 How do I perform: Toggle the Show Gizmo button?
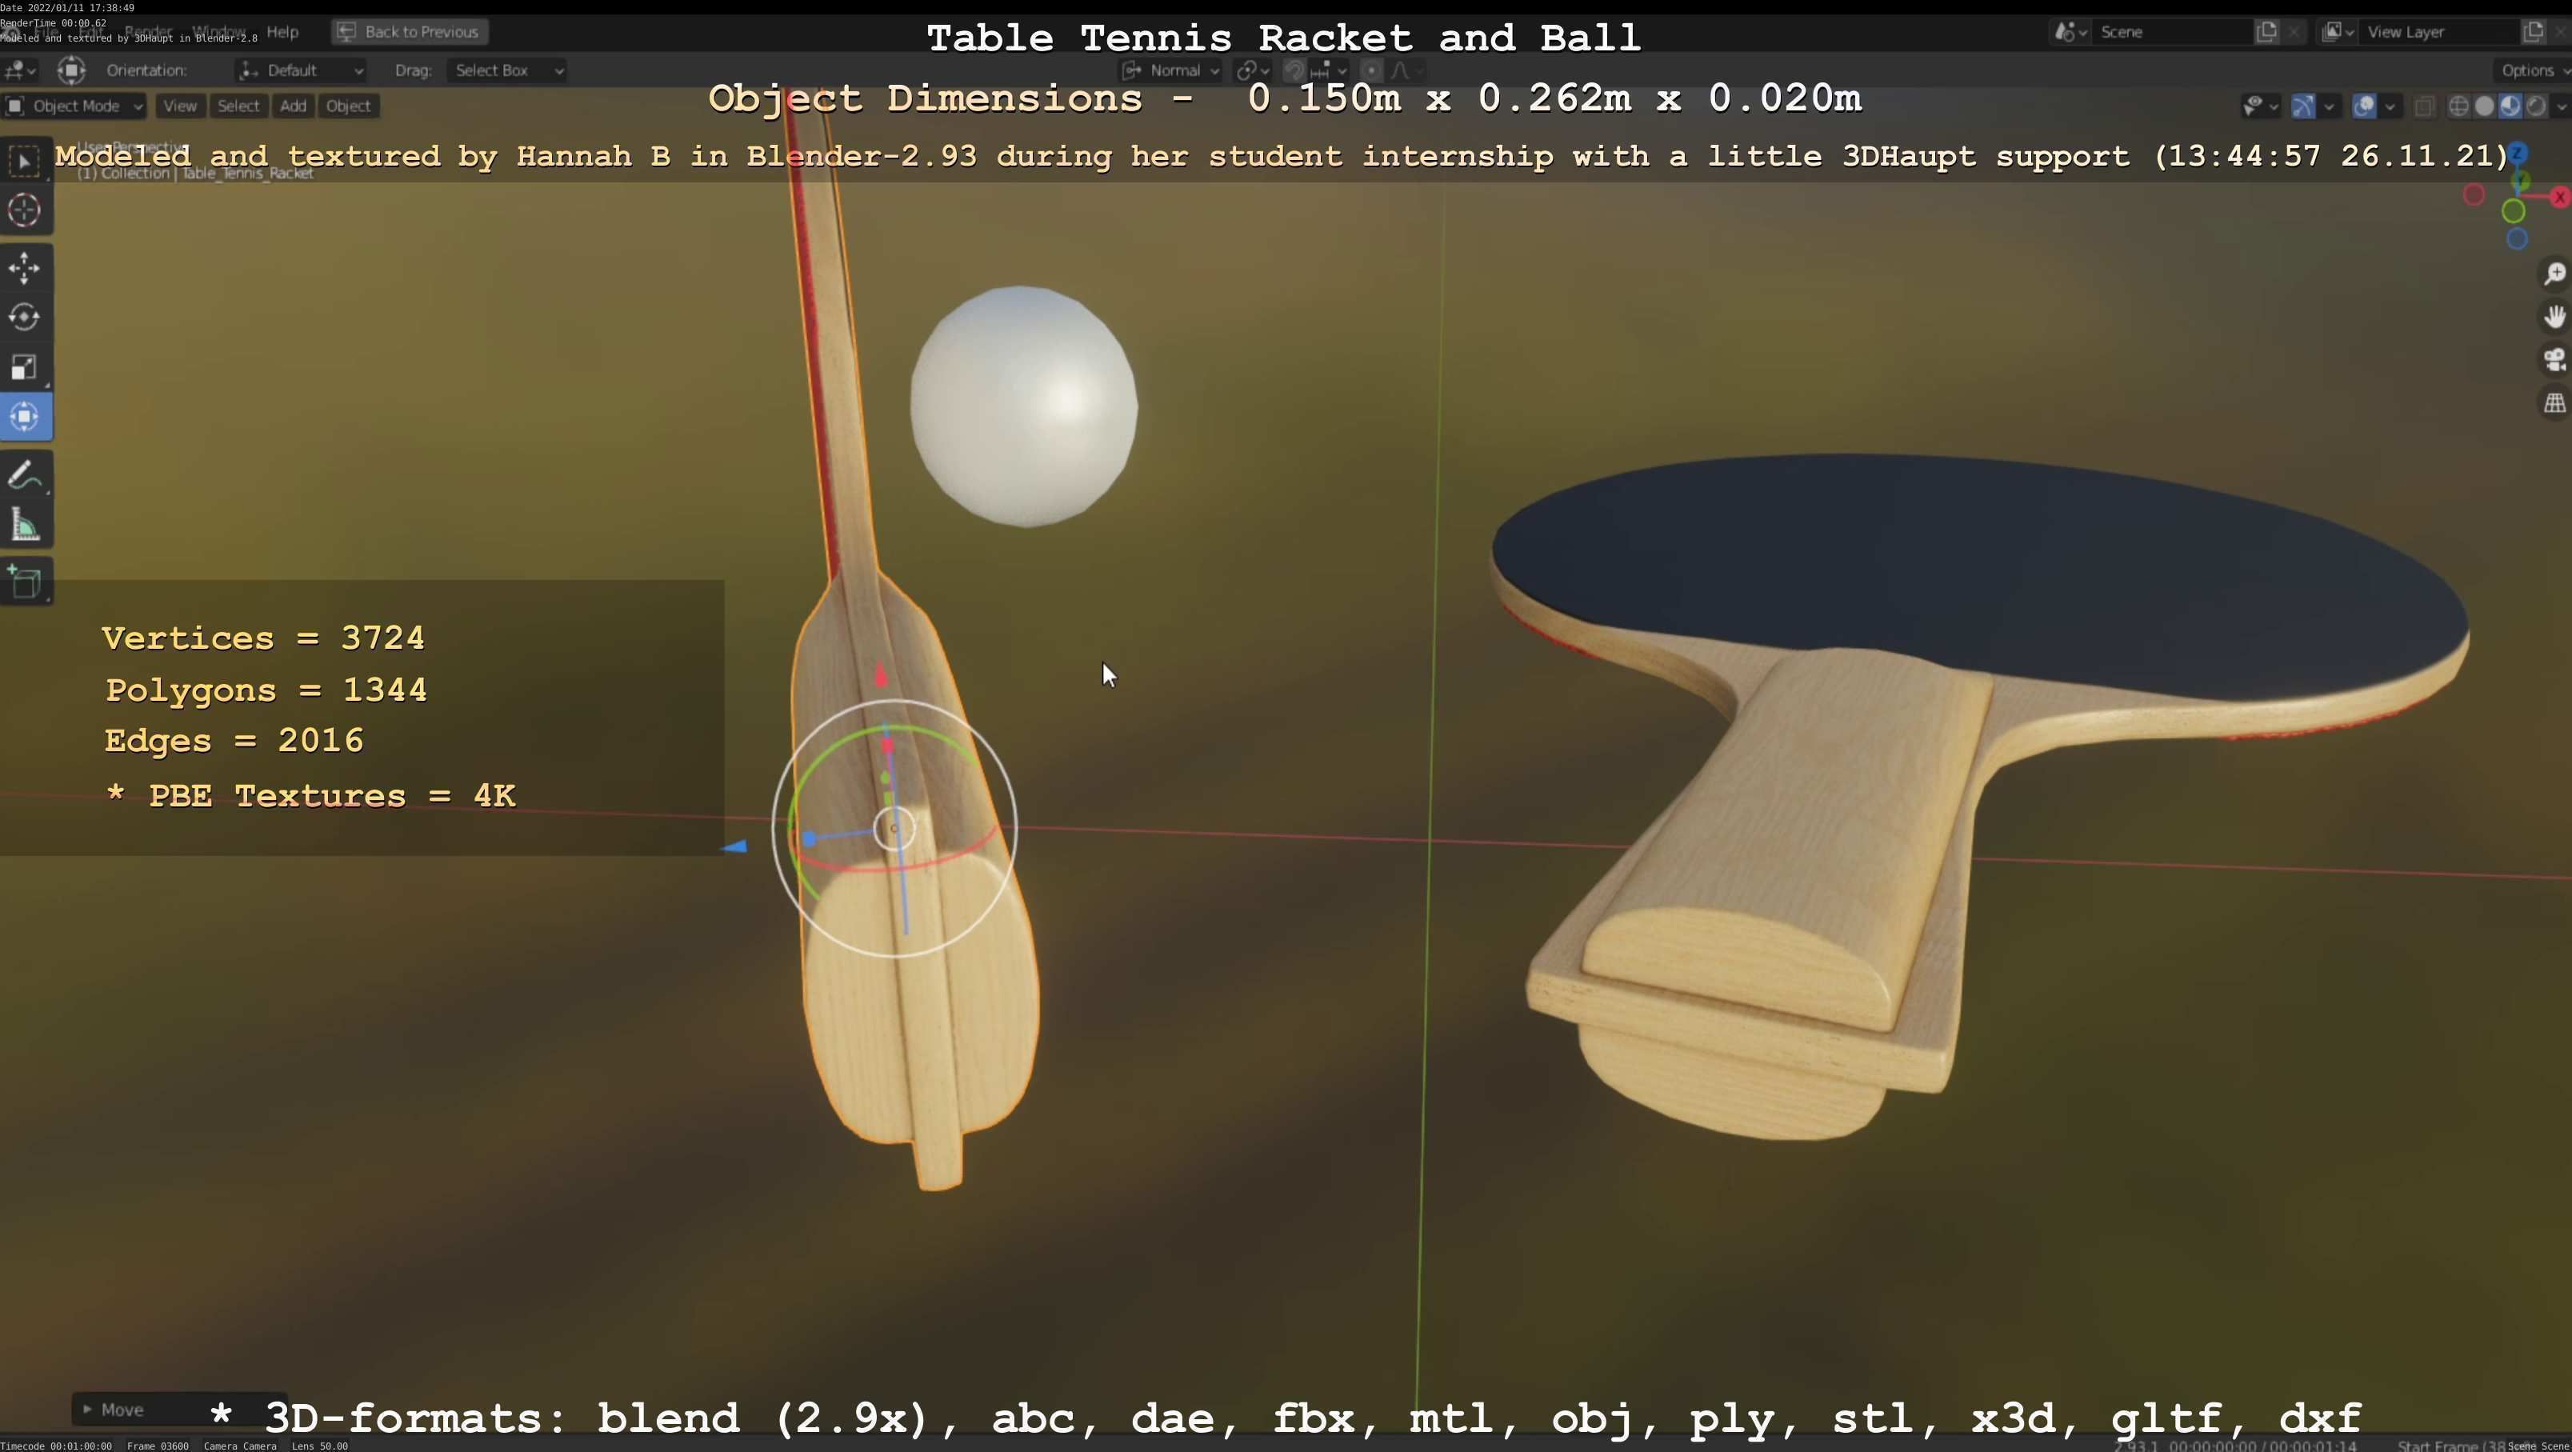2302,106
